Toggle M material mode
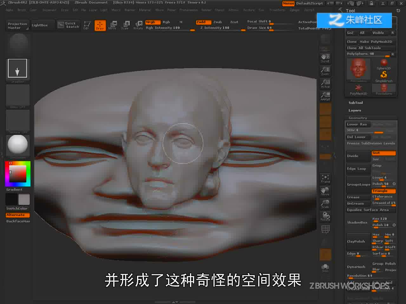This screenshot has height=304, width=406. tap(181, 22)
